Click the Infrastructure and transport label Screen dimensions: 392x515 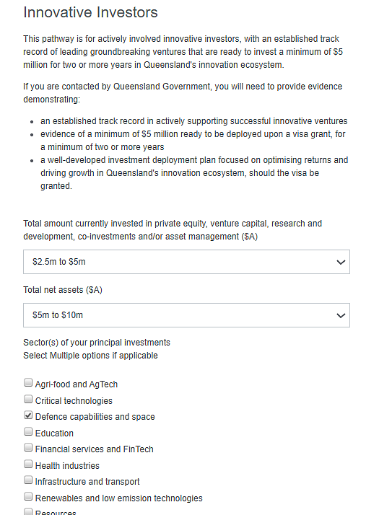click(87, 482)
